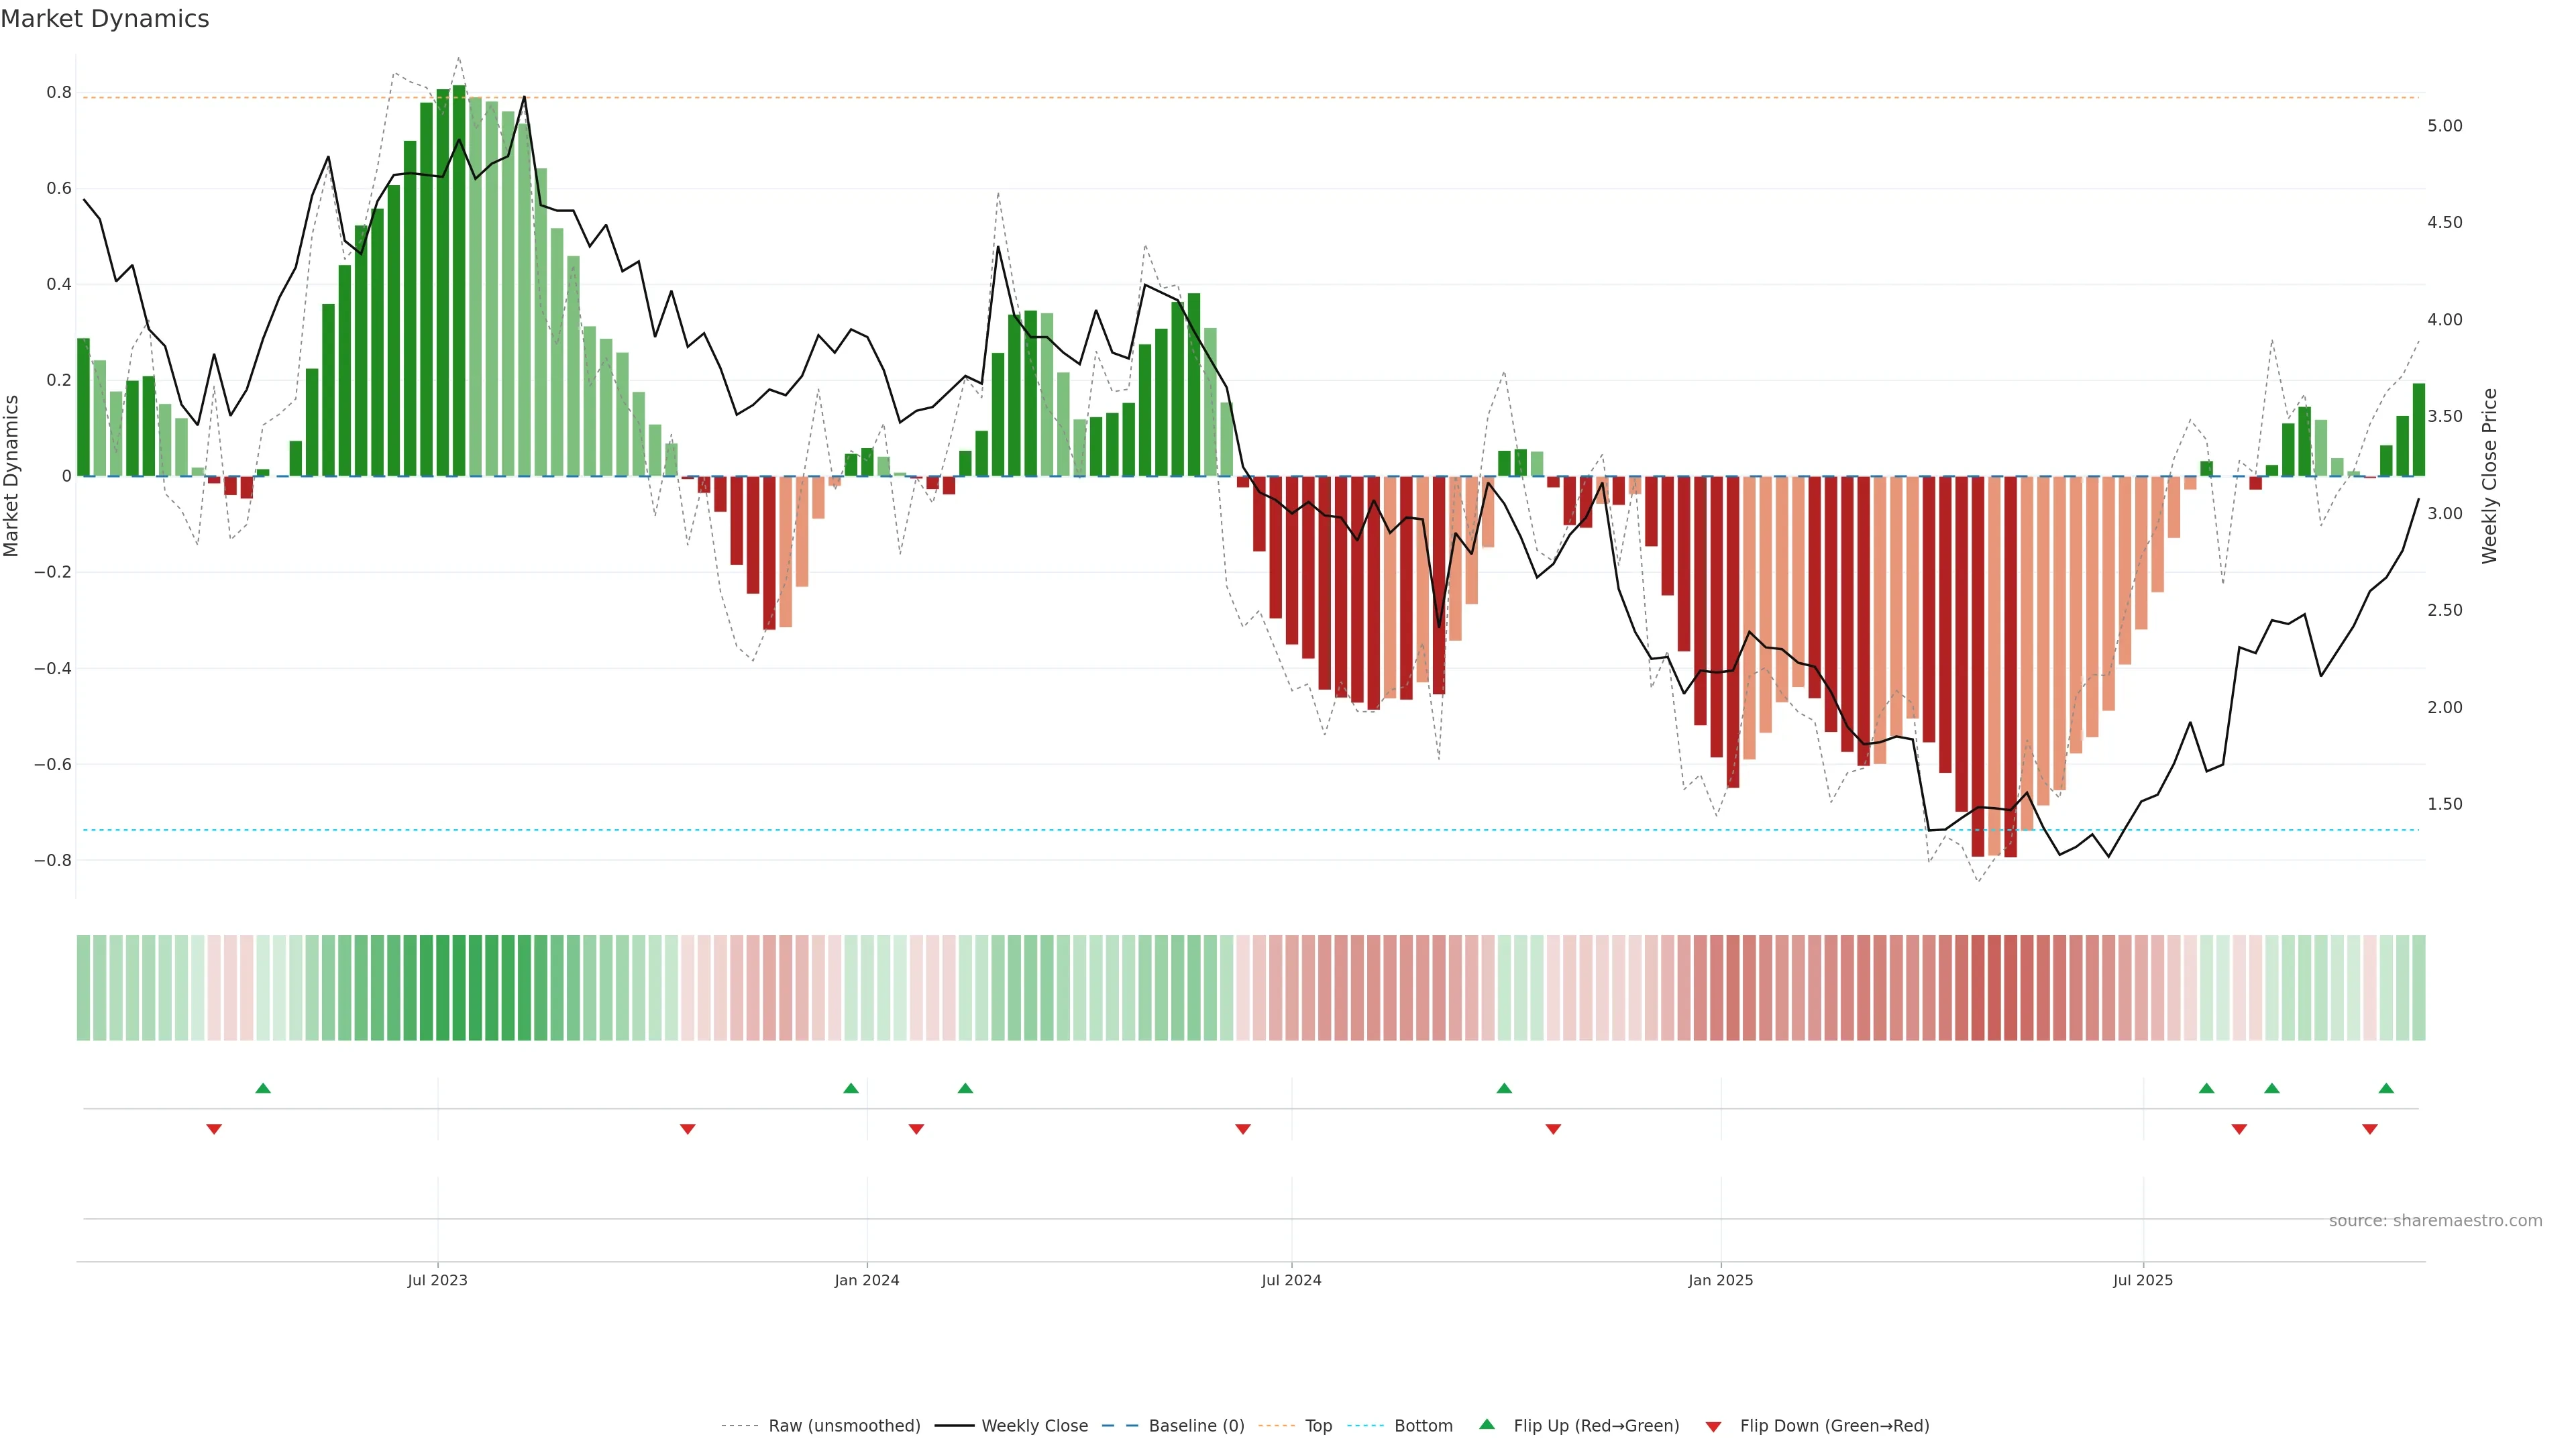Toggle the Raw (unsmoothed) legend entry
The width and height of the screenshot is (2576, 1449).
coord(844,1426)
